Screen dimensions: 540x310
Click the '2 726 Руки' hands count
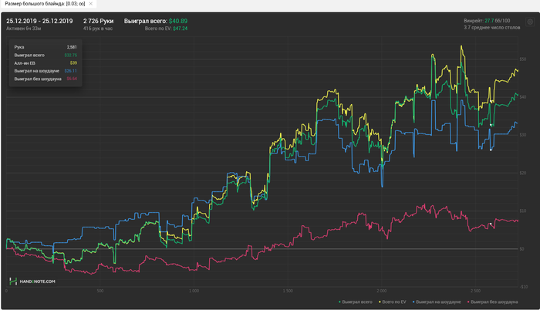98,21
